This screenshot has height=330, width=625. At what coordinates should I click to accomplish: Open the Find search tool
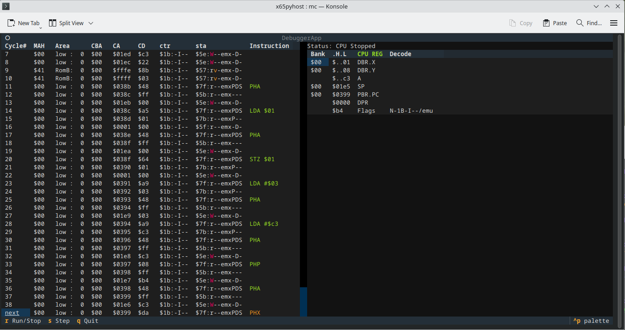click(589, 23)
